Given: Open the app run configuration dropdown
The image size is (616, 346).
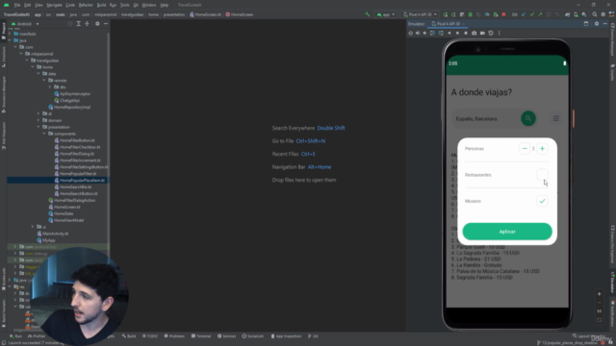Looking at the screenshot, I should [386, 14].
